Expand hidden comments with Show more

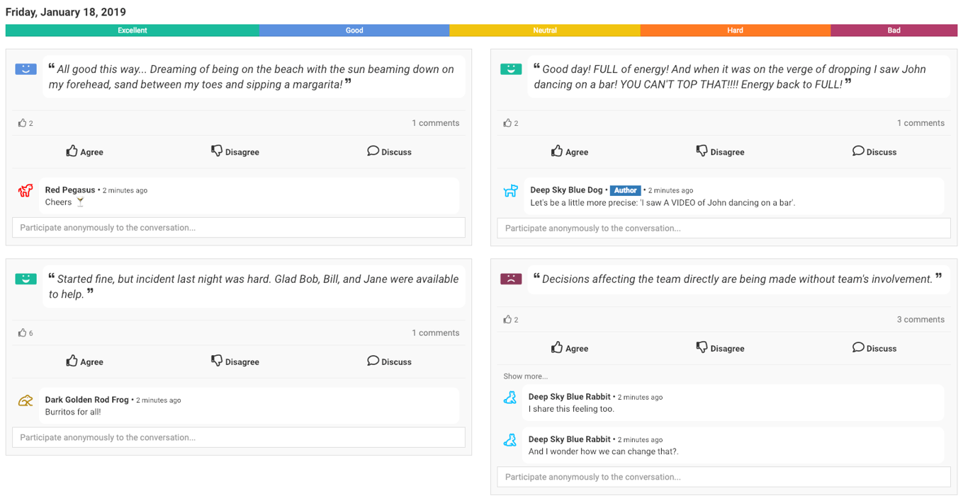pyautogui.click(x=525, y=376)
